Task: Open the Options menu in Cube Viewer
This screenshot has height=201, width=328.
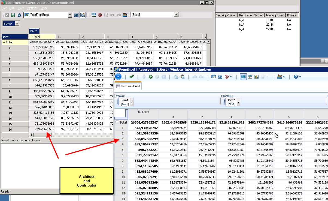Action: point(32,8)
